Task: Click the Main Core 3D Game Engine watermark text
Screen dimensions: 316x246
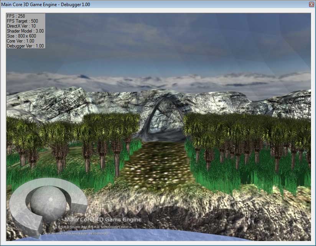Action: [x=103, y=220]
